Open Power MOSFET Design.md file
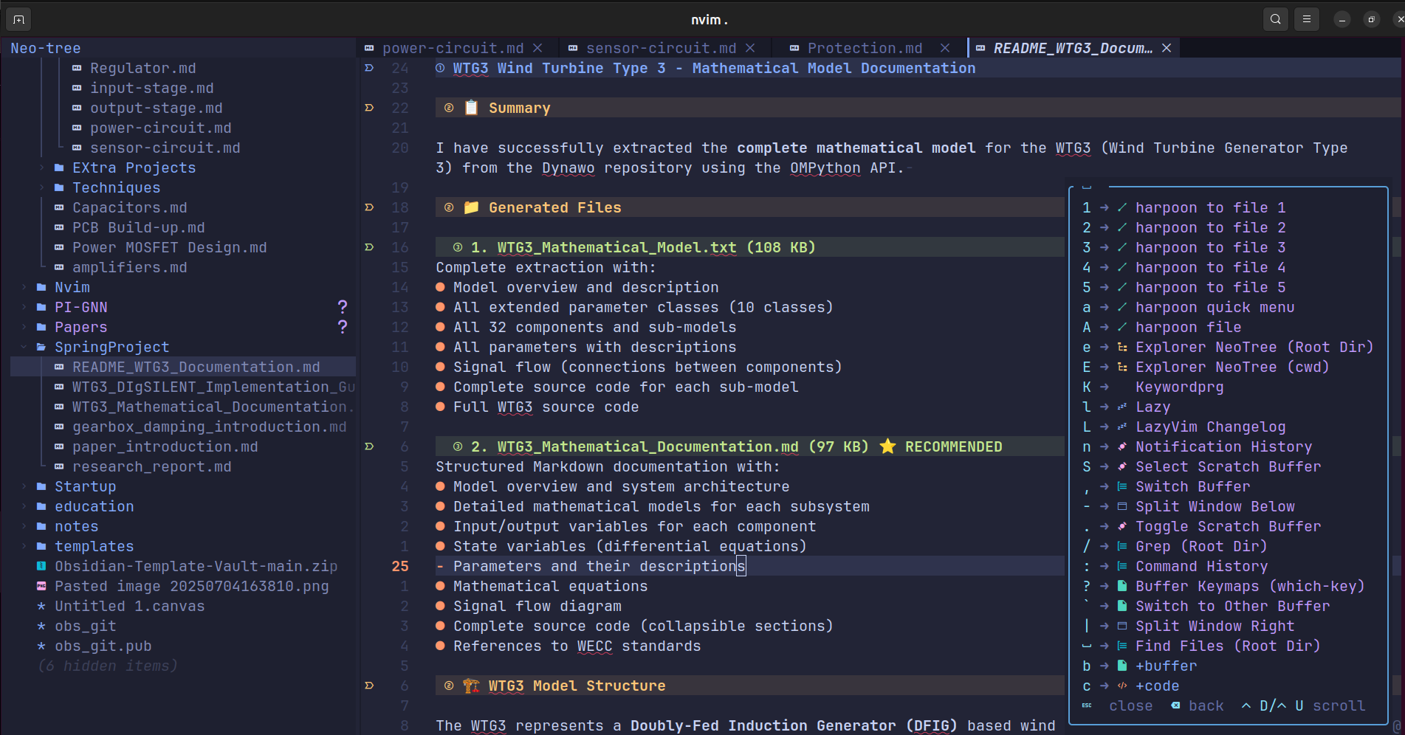Screen dimensions: 1405x735 point(169,247)
